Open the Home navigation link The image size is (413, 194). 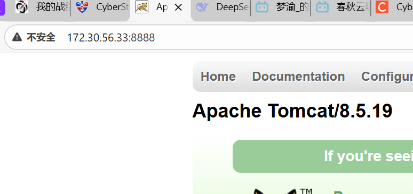coord(218,77)
